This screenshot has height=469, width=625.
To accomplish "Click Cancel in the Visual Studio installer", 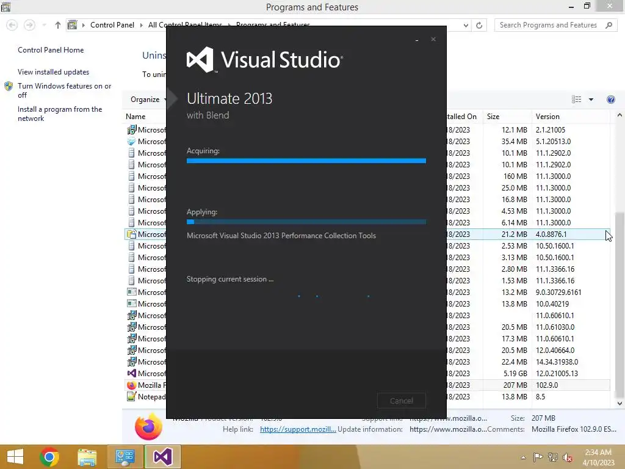I will 402,401.
